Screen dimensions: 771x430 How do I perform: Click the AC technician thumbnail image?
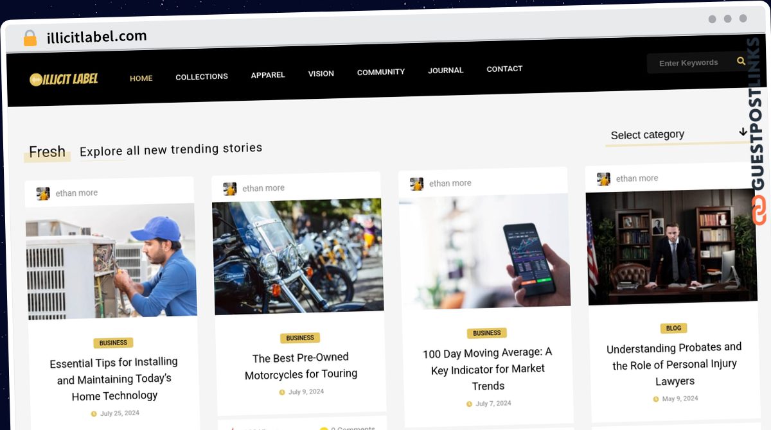(x=111, y=262)
